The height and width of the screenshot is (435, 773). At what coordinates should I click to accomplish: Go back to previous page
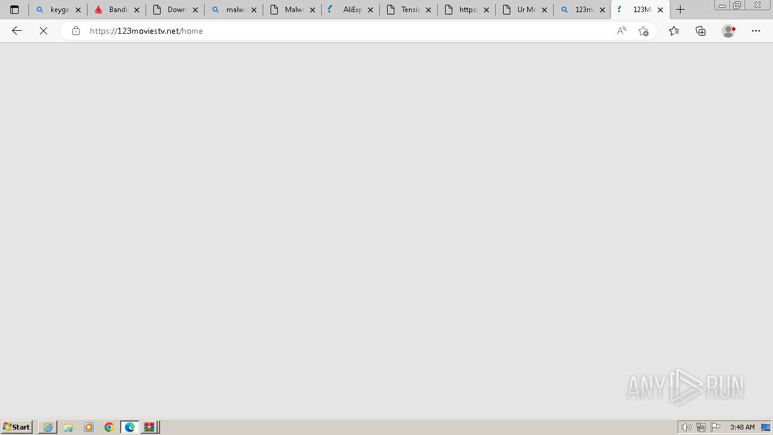pos(17,31)
